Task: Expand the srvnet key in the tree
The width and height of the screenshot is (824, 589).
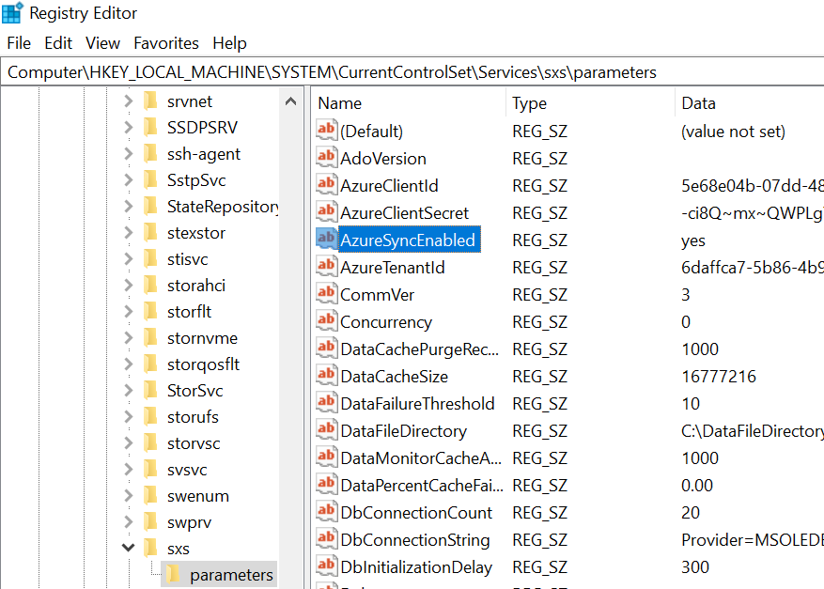Action: (x=129, y=101)
